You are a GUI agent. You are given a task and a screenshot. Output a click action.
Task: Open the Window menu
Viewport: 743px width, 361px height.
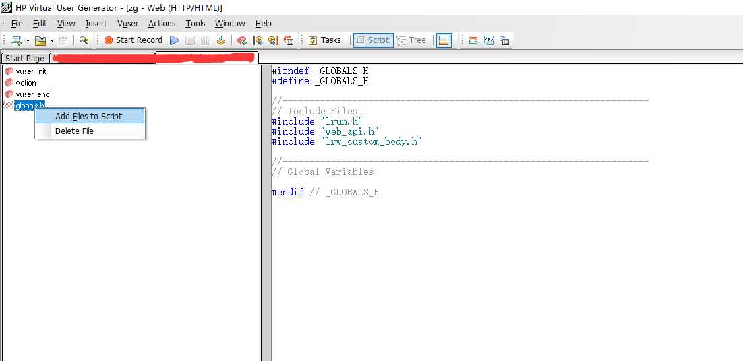(230, 23)
